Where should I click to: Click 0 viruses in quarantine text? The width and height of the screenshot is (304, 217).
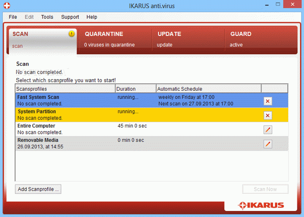(109, 45)
